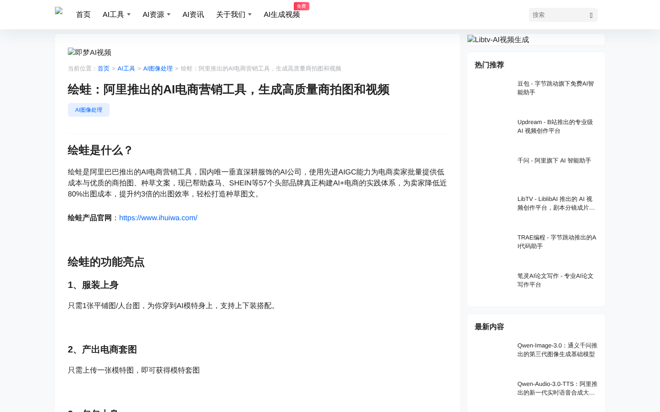Go to AI工具 in the breadcrumb
660x412 pixels.
pos(126,69)
